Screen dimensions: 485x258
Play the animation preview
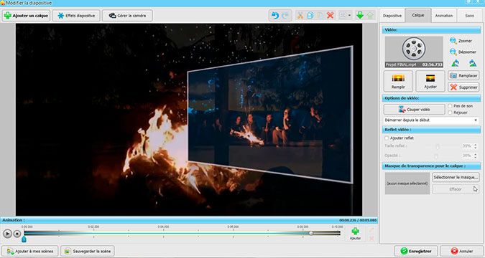click(7, 234)
